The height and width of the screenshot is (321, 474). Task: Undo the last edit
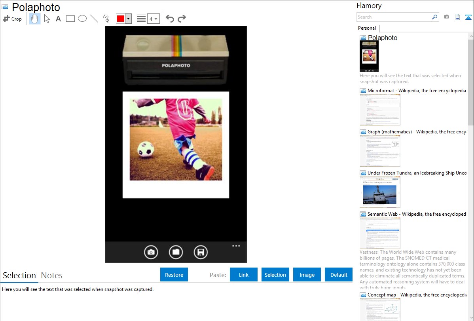tap(170, 19)
